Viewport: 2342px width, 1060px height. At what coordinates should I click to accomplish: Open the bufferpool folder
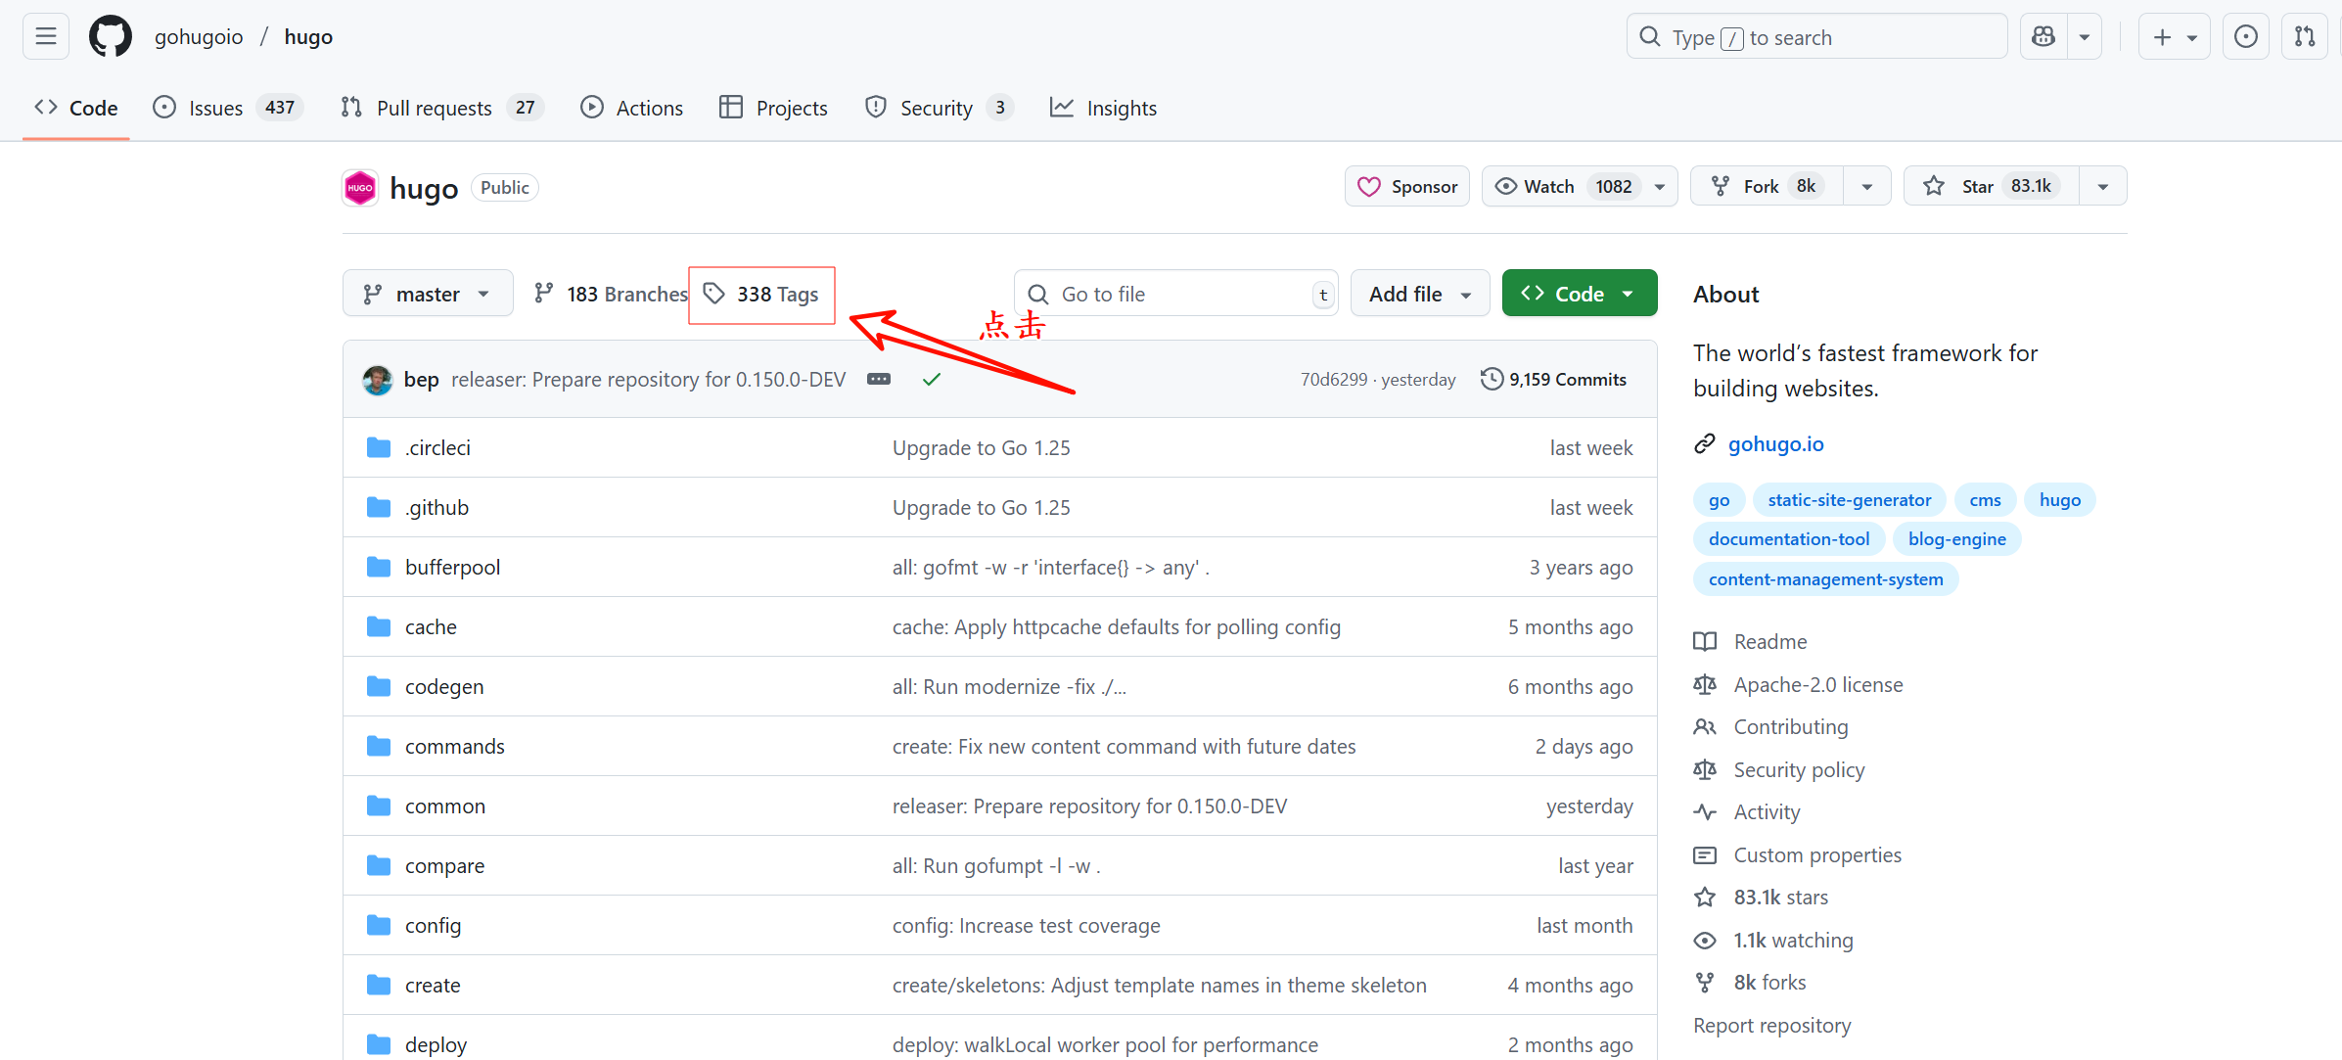pos(452,568)
